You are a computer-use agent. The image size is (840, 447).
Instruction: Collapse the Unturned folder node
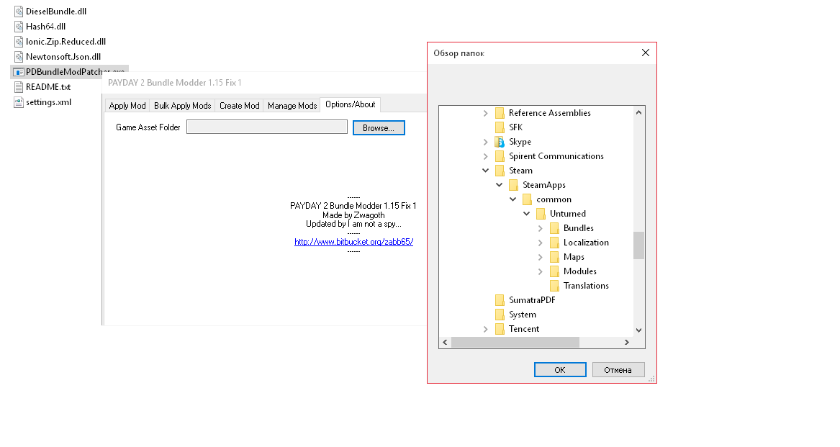[x=527, y=214]
